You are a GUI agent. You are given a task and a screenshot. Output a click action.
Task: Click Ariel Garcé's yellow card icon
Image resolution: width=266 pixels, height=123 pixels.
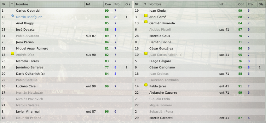pyautogui.click(x=146, y=15)
